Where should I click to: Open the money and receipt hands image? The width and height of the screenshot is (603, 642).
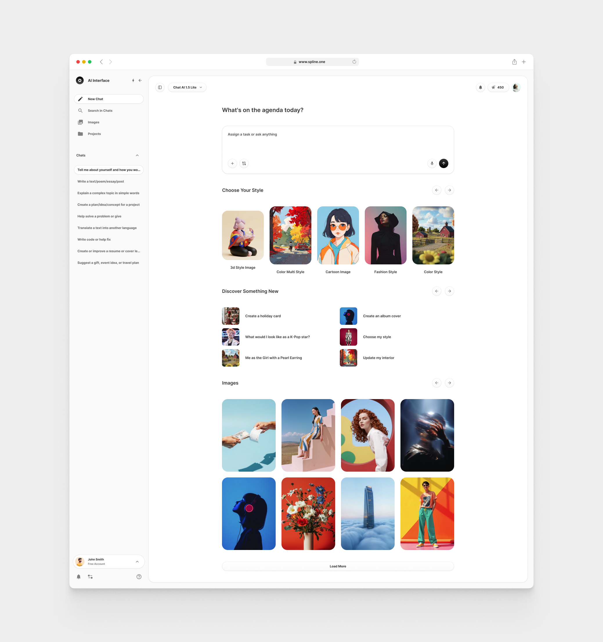[x=249, y=435]
